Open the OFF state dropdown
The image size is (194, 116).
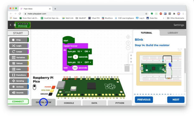[88, 62]
